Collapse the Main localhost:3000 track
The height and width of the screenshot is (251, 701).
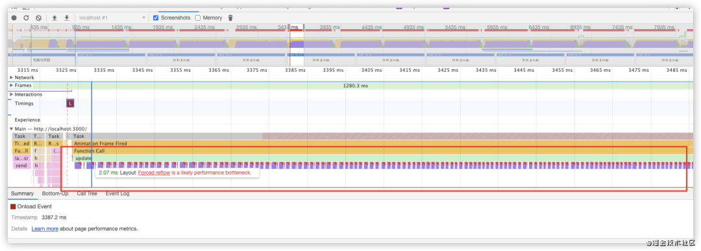[12, 129]
